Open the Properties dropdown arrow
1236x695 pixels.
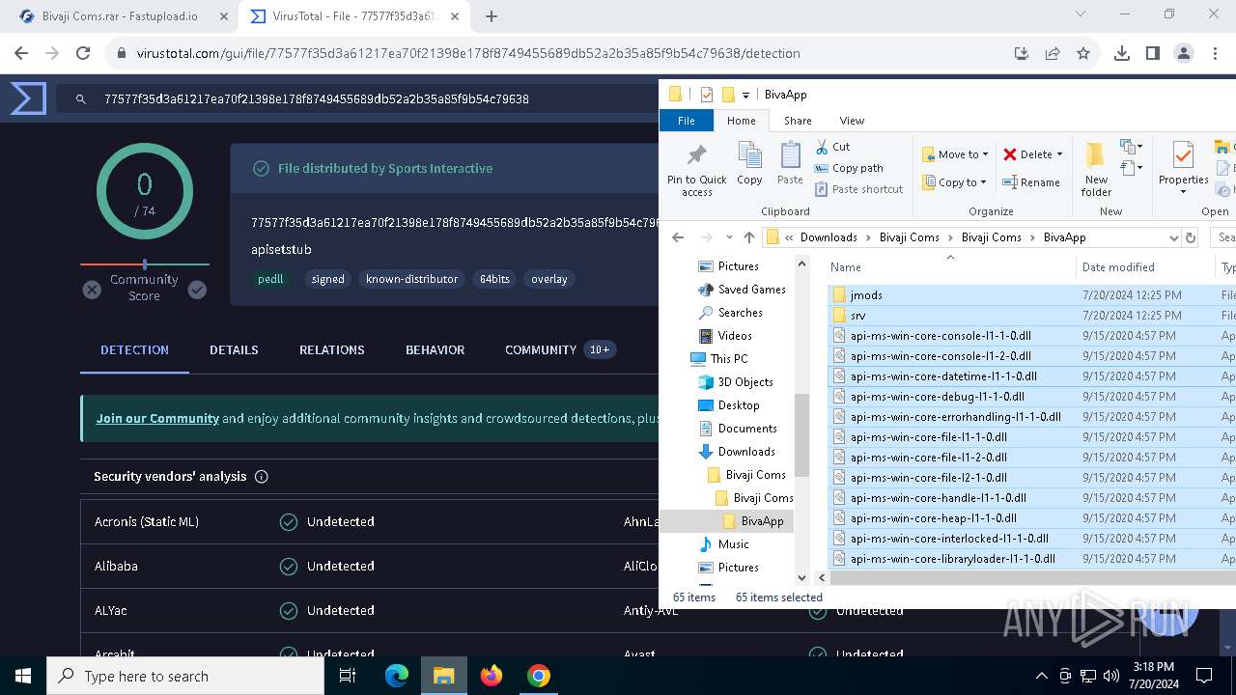[x=1183, y=192]
